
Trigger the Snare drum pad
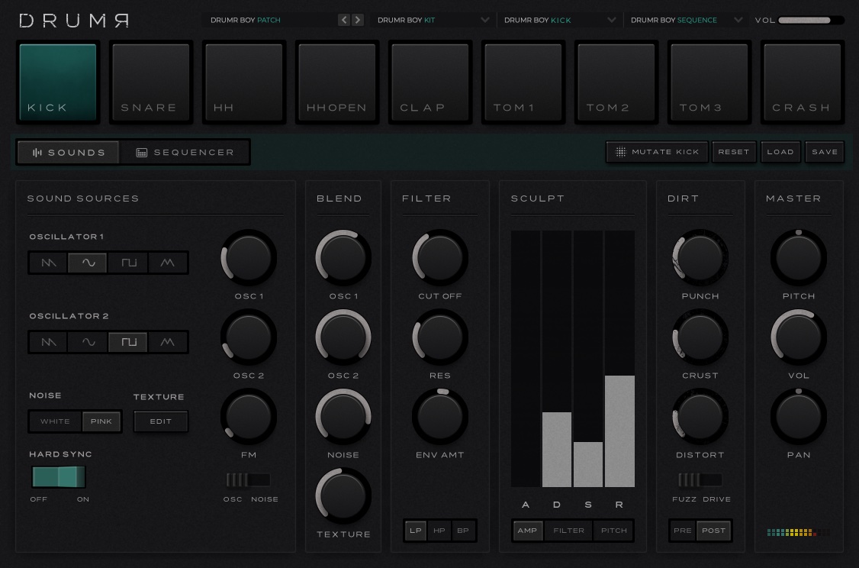[150, 82]
